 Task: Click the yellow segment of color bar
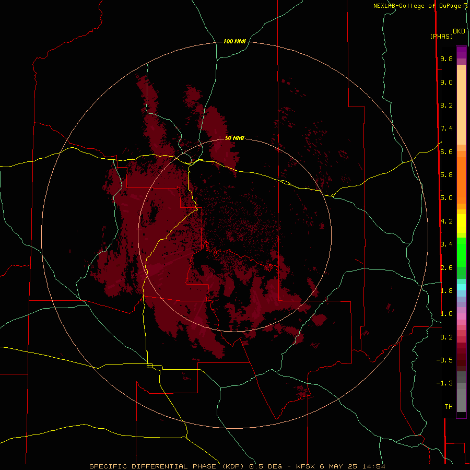point(461,224)
